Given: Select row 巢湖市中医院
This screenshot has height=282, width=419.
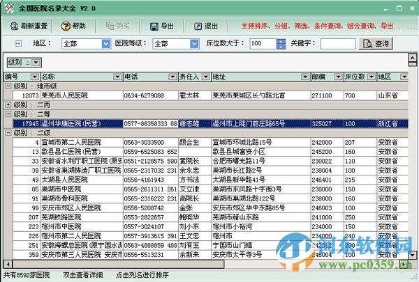Looking at the screenshot, I should [x=211, y=189].
